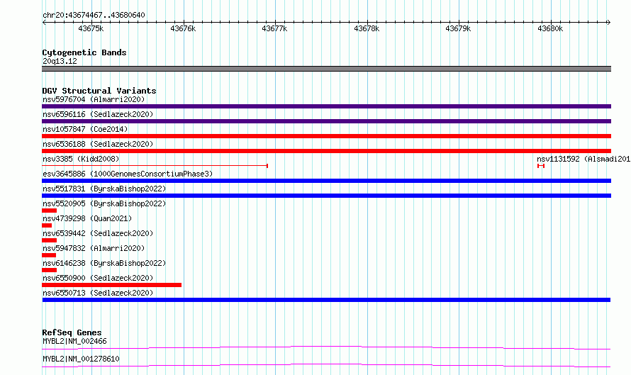Click the 43680k ruler tick label
Screen dimensions: 631x375
(x=550, y=28)
